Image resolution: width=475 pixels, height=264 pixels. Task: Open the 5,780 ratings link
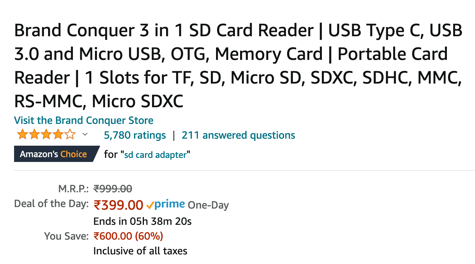tap(135, 135)
